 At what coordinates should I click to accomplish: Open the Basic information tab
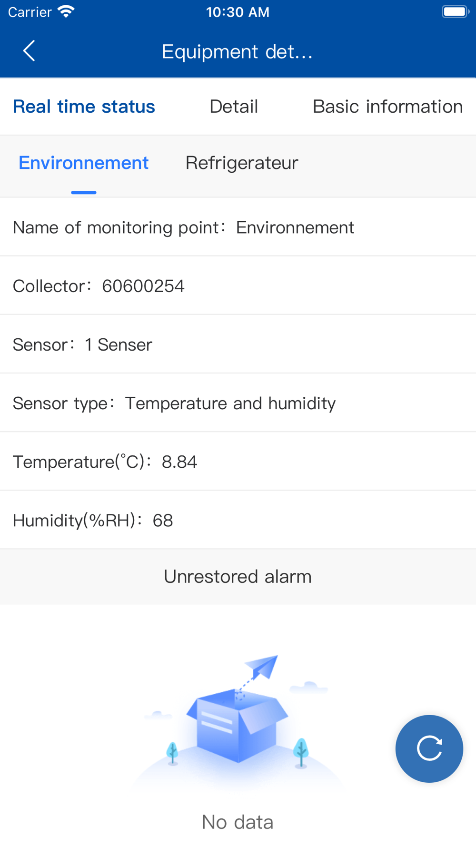pyautogui.click(x=387, y=107)
